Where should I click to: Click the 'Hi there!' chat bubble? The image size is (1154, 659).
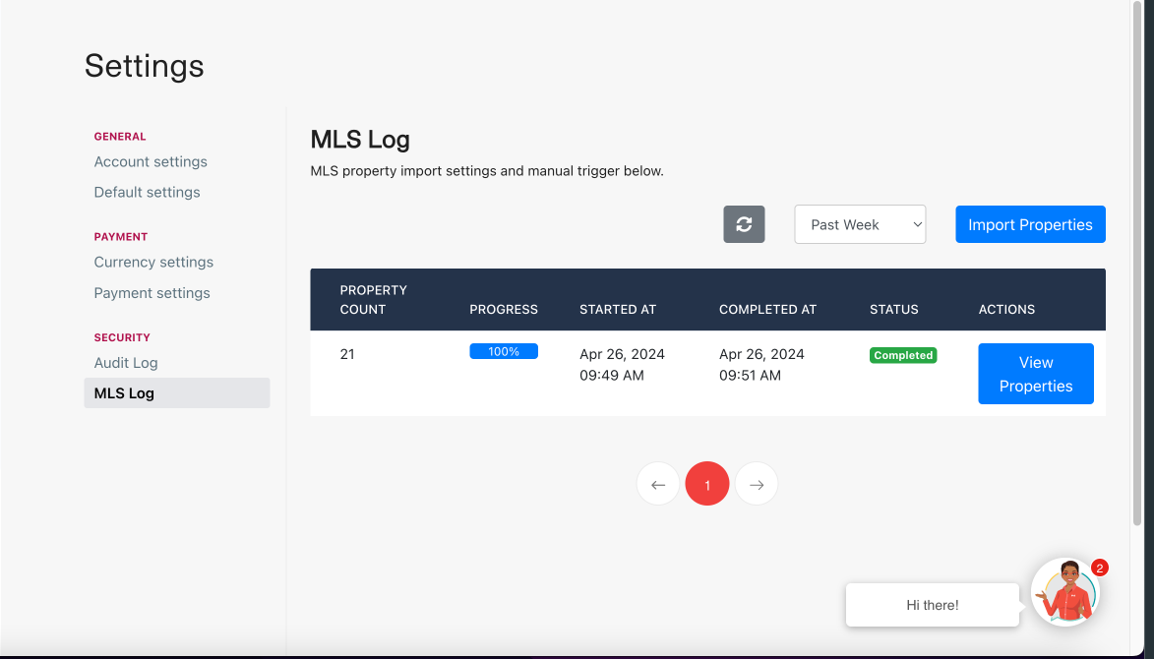pos(932,605)
